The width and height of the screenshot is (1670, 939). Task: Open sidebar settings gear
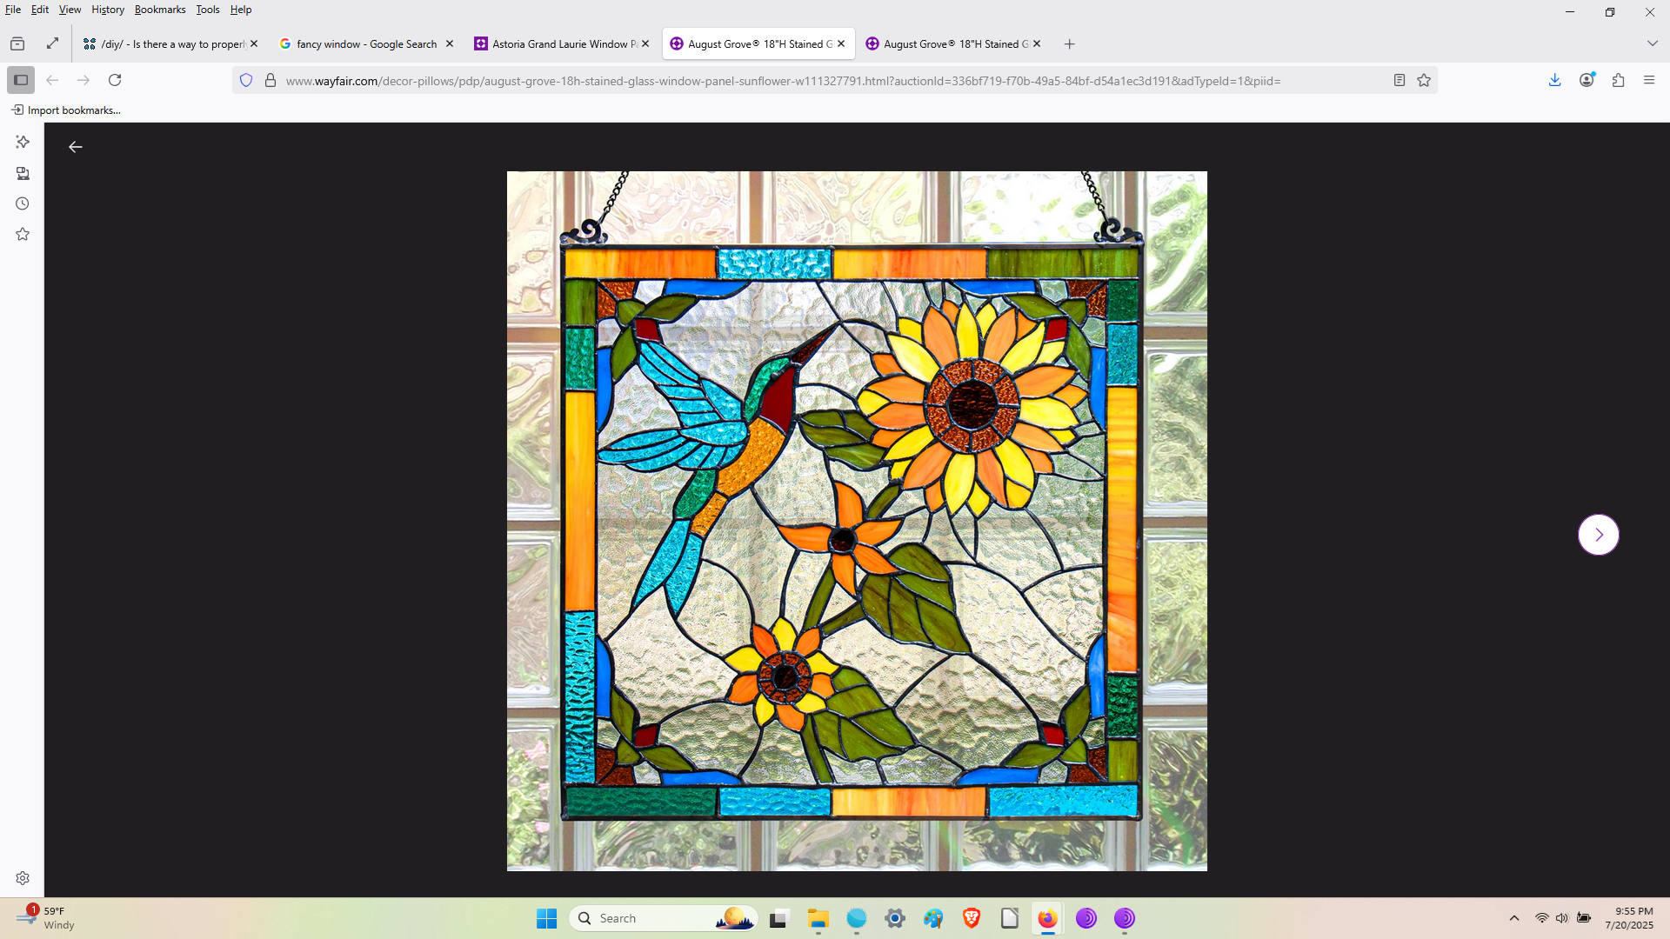tap(23, 878)
